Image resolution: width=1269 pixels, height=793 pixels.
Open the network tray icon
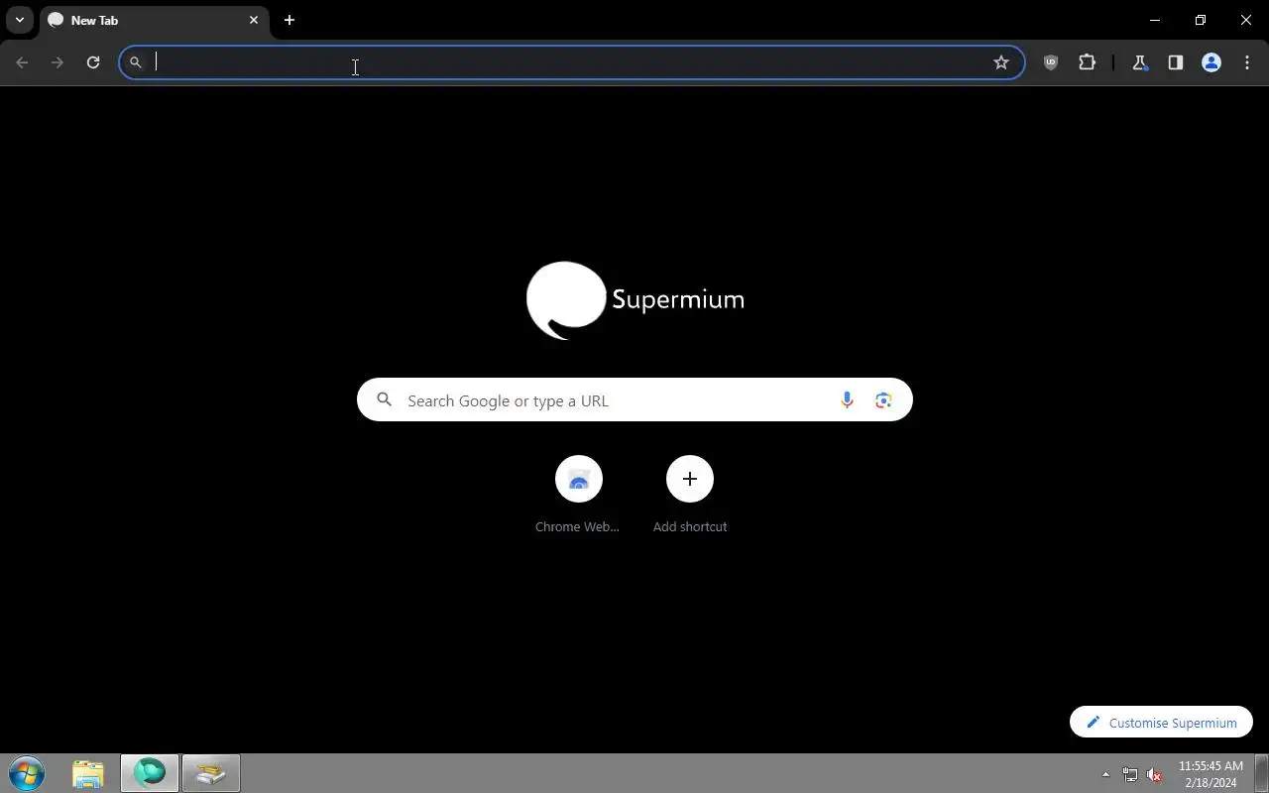(x=1129, y=775)
